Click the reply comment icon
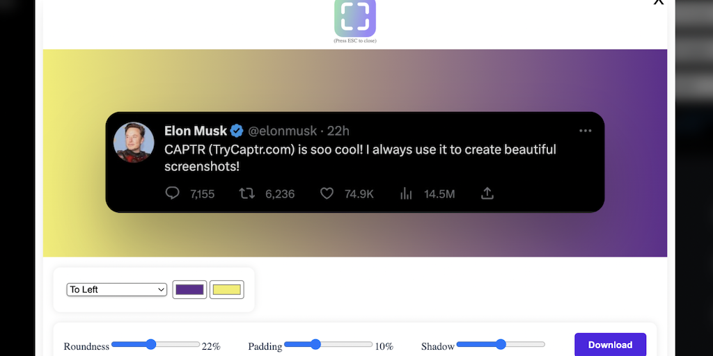The height and width of the screenshot is (356, 713). pyautogui.click(x=173, y=193)
